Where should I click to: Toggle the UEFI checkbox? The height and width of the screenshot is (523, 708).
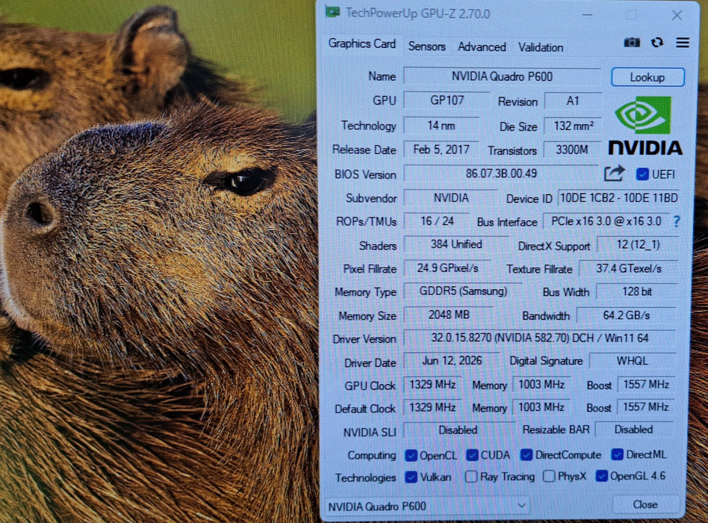tap(642, 174)
